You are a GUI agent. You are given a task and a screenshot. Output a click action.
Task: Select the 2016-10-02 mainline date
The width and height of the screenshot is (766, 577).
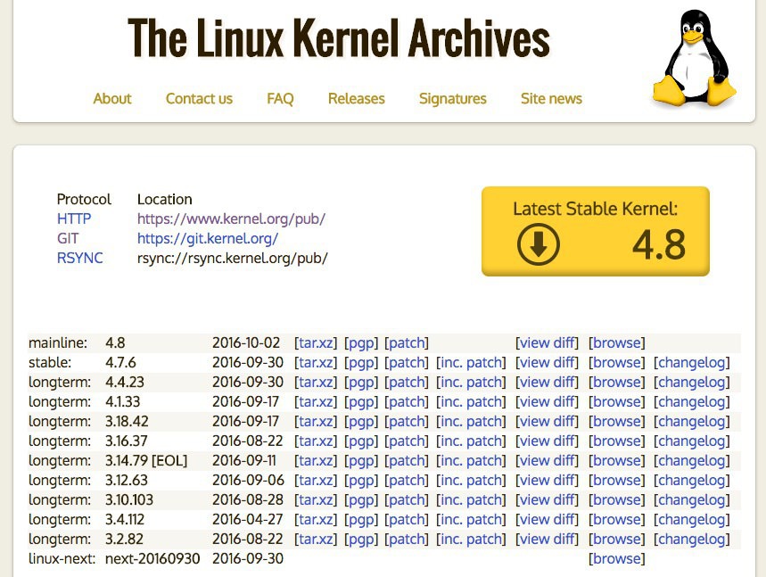click(x=246, y=343)
